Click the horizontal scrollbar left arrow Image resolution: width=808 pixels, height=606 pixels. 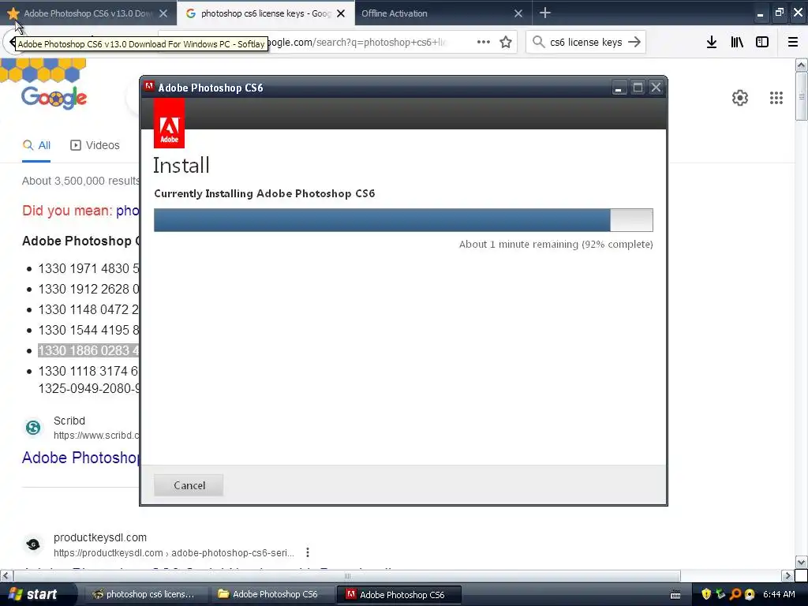[6, 575]
